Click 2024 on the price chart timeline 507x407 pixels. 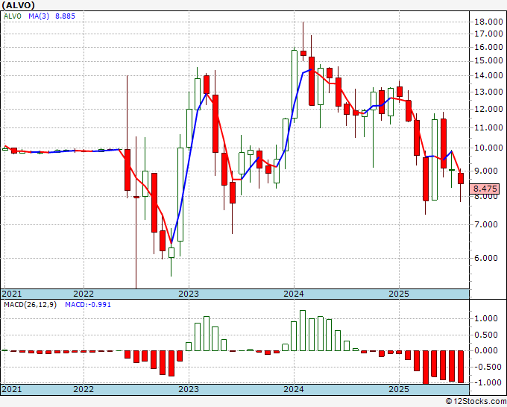pos(294,294)
